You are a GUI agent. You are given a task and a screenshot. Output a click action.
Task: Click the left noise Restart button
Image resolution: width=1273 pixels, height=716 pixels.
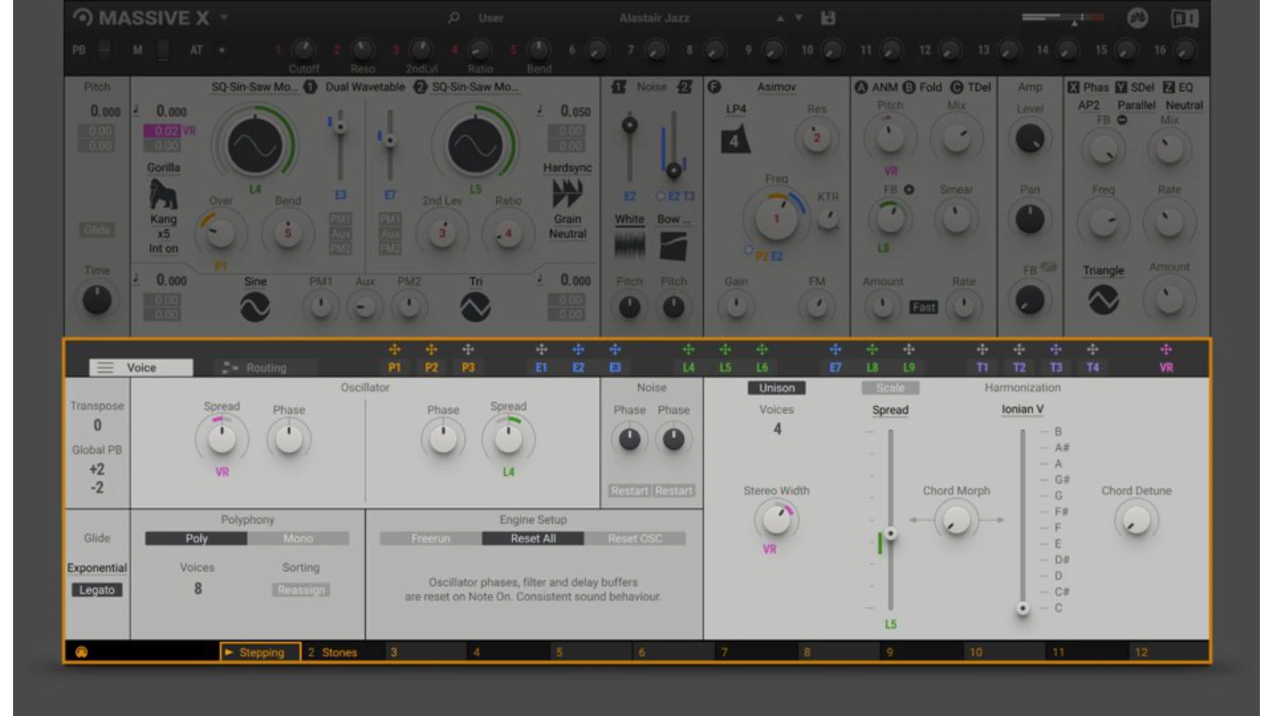pos(629,491)
